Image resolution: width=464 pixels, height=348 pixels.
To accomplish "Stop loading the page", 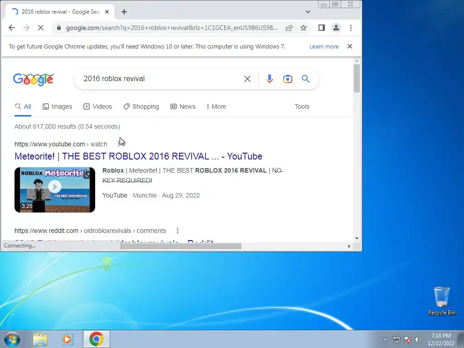I will (x=41, y=28).
